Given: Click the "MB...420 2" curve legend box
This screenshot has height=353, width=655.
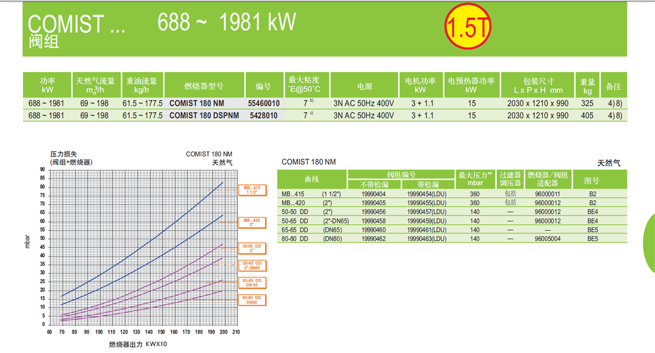Looking at the screenshot, I should 252,222.
